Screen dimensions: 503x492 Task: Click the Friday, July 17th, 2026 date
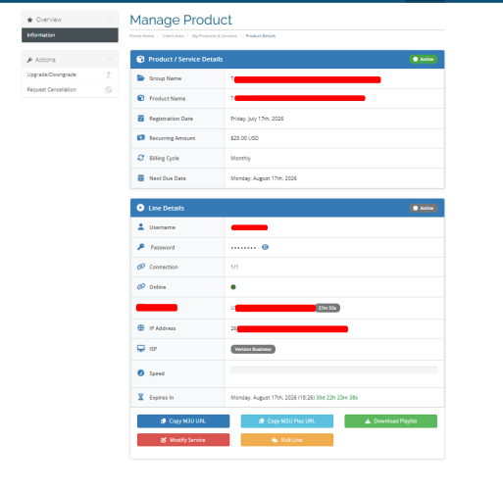click(257, 119)
